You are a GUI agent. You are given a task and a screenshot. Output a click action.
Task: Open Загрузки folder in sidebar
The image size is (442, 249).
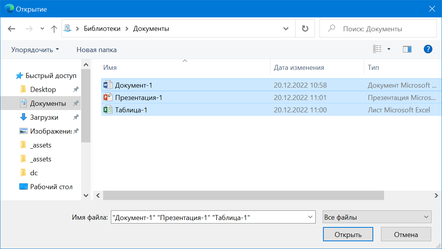tap(44, 117)
